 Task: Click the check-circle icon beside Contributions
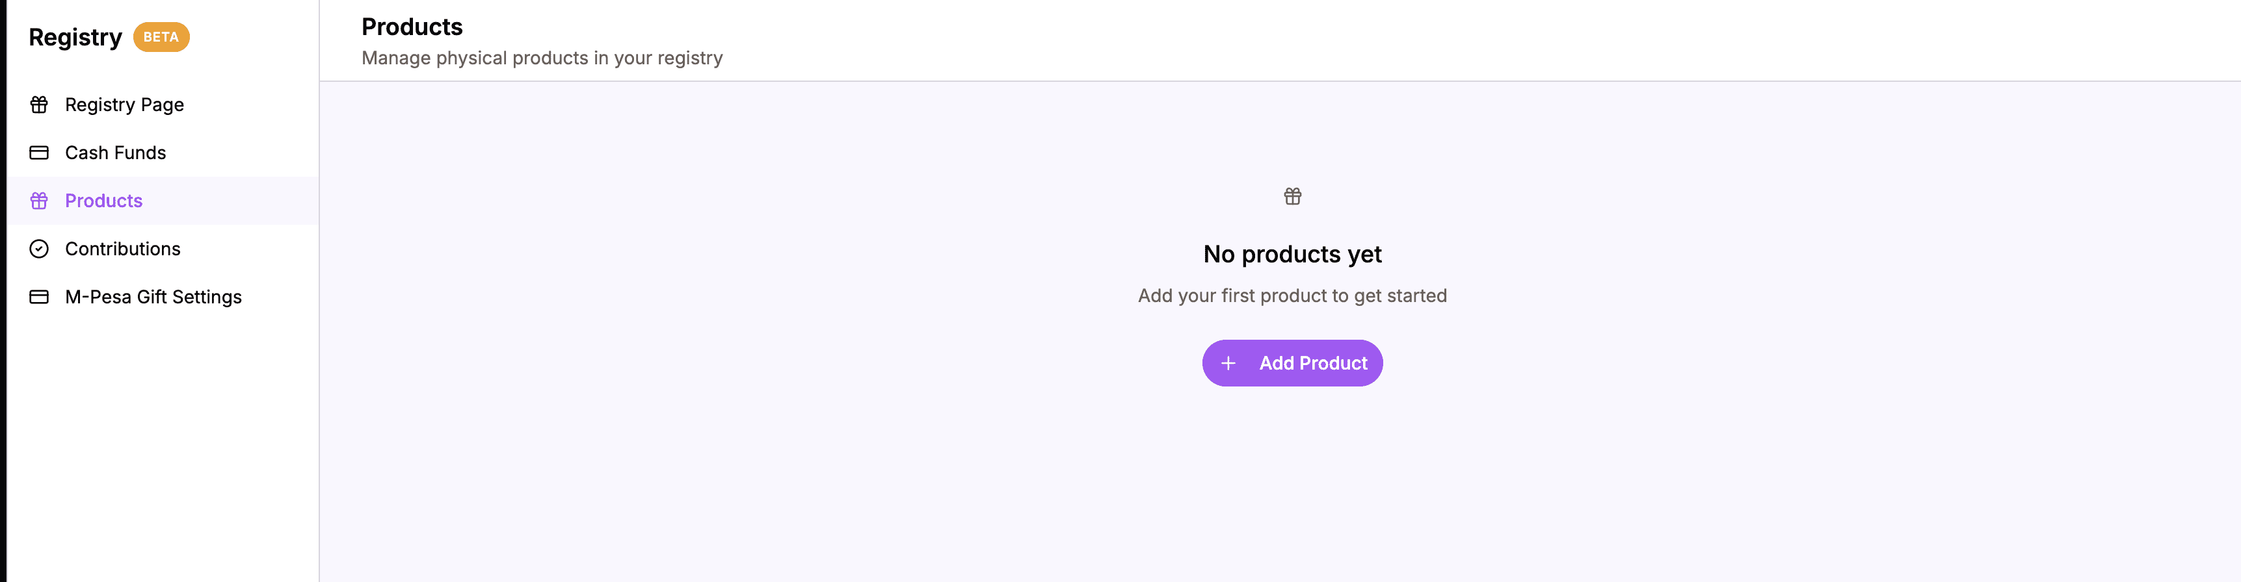tap(38, 248)
